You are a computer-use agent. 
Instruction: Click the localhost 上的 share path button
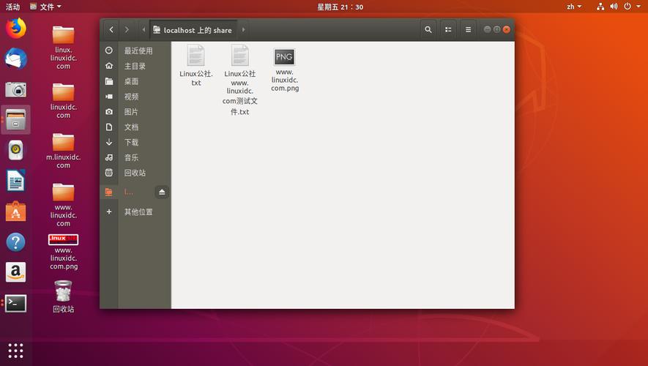193,30
